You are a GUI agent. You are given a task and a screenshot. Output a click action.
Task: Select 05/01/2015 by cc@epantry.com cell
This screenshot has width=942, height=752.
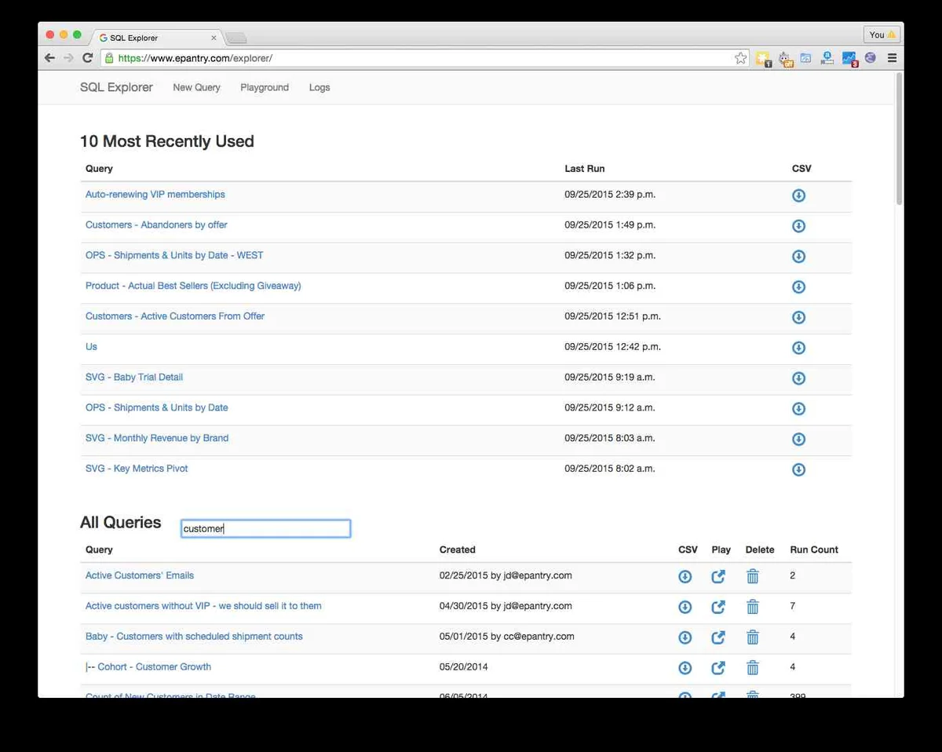[507, 637]
